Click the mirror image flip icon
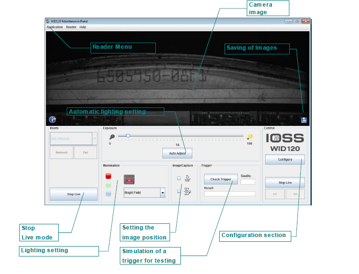 point(188,192)
